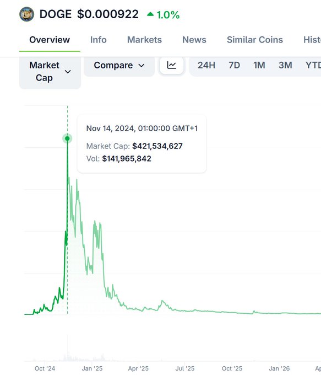Image resolution: width=321 pixels, height=375 pixels.
Task: Click the Nov 14, 2024 tooltip date
Action: click(x=142, y=128)
